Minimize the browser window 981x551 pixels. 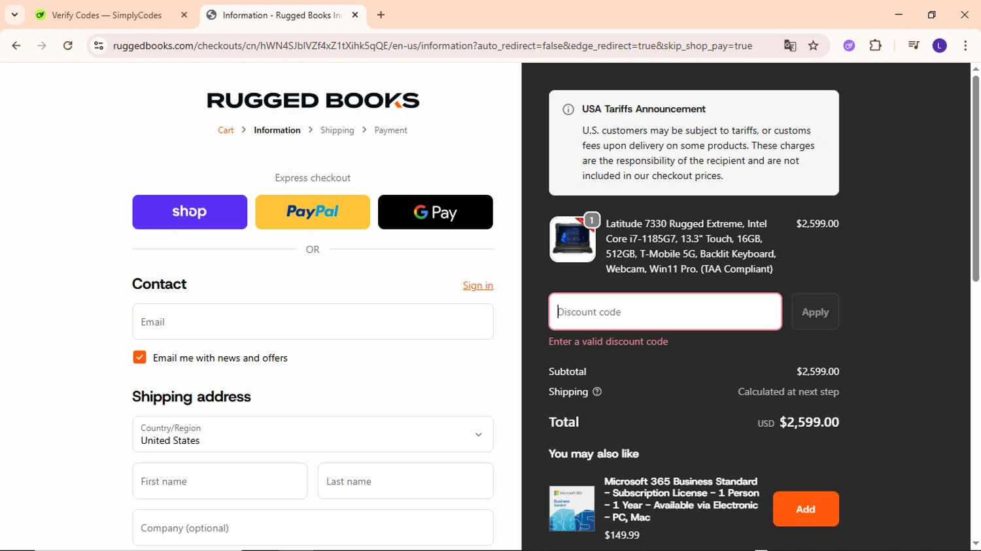pos(899,14)
